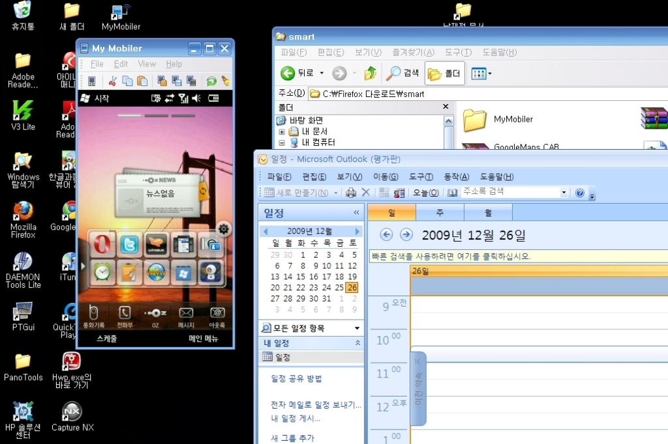The image size is (668, 444).
Task: Open the 모든 일정 항목 dropdown
Action: point(357,328)
